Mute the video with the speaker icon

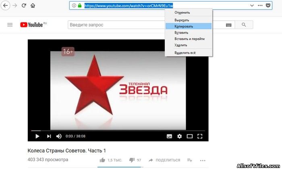pyautogui.click(x=59, y=136)
